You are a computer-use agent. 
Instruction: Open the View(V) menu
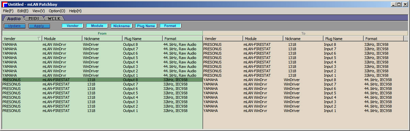pyautogui.click(x=38, y=11)
